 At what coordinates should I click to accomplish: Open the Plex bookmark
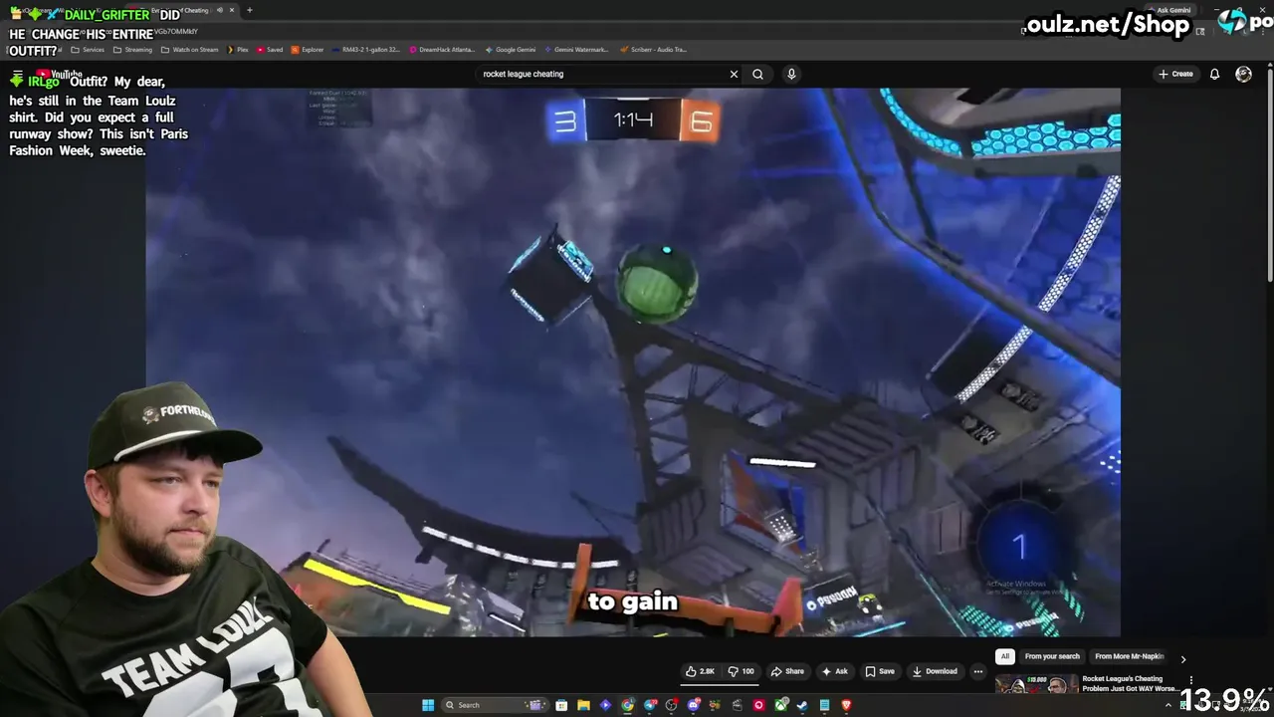[237, 49]
